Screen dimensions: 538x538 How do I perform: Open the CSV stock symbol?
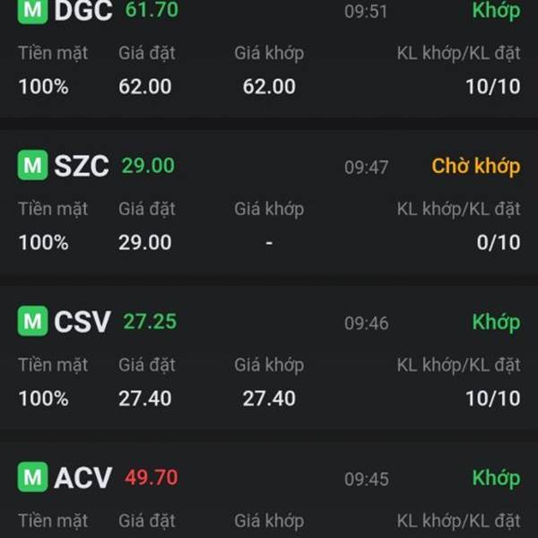(82, 322)
